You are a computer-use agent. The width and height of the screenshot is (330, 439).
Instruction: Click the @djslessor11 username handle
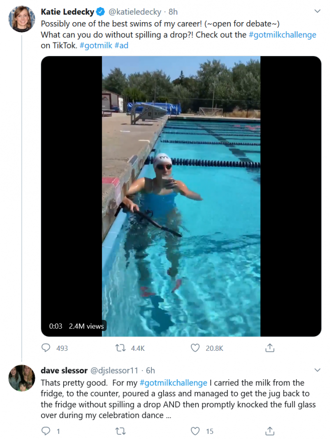(114, 371)
